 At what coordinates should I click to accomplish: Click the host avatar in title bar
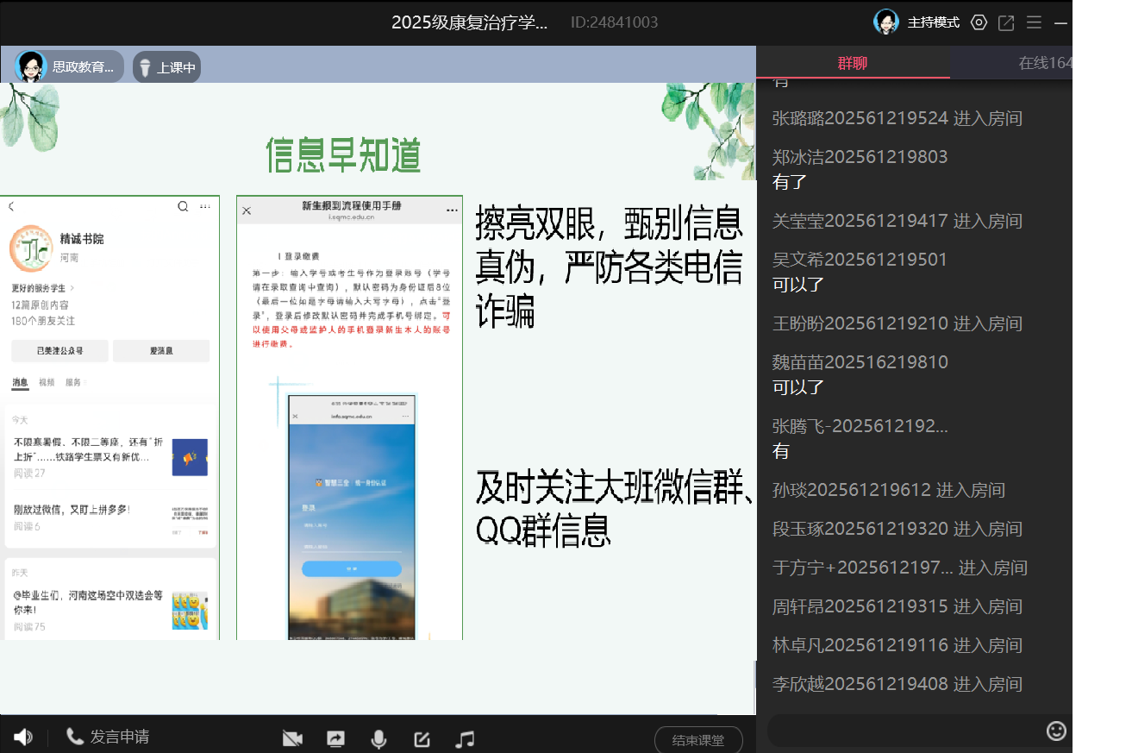886,22
